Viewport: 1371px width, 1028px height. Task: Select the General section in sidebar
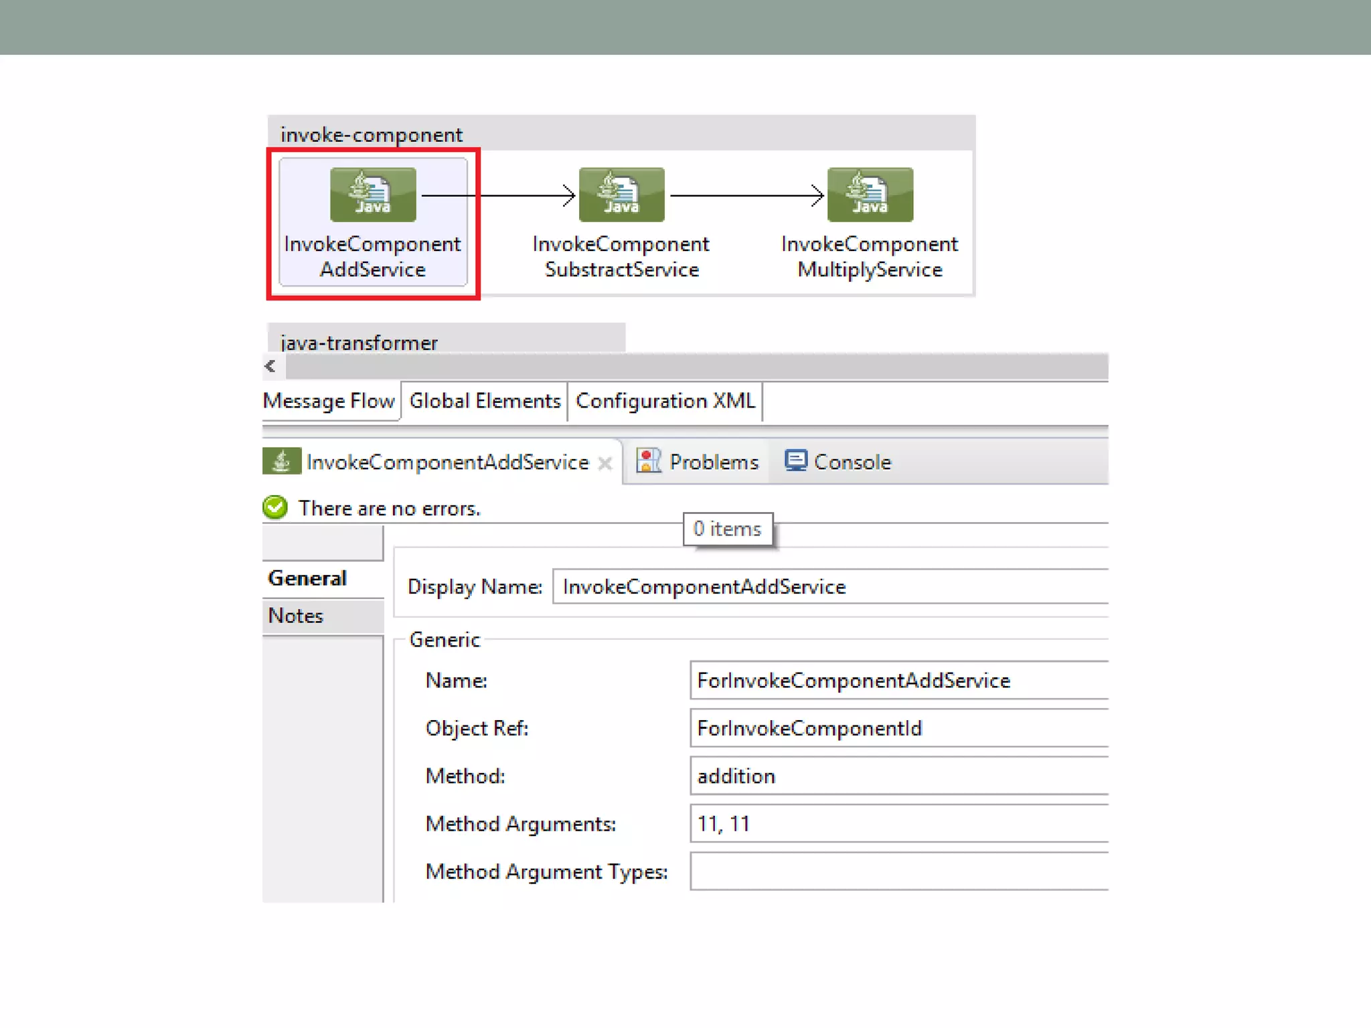tap(308, 578)
